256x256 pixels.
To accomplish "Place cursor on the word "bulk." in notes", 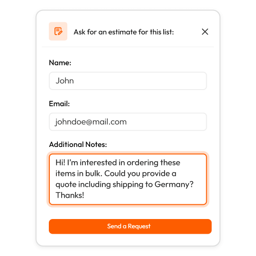I will pyautogui.click(x=94, y=174).
